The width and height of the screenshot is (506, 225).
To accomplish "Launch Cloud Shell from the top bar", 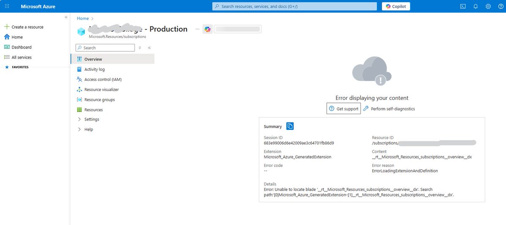I will (x=463, y=6).
